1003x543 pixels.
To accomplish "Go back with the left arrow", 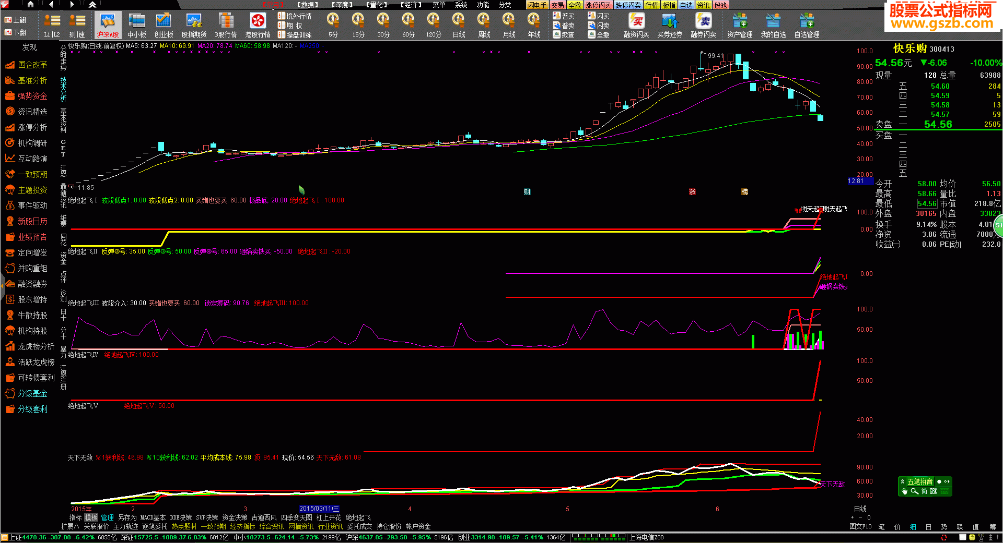I will [x=51, y=5].
